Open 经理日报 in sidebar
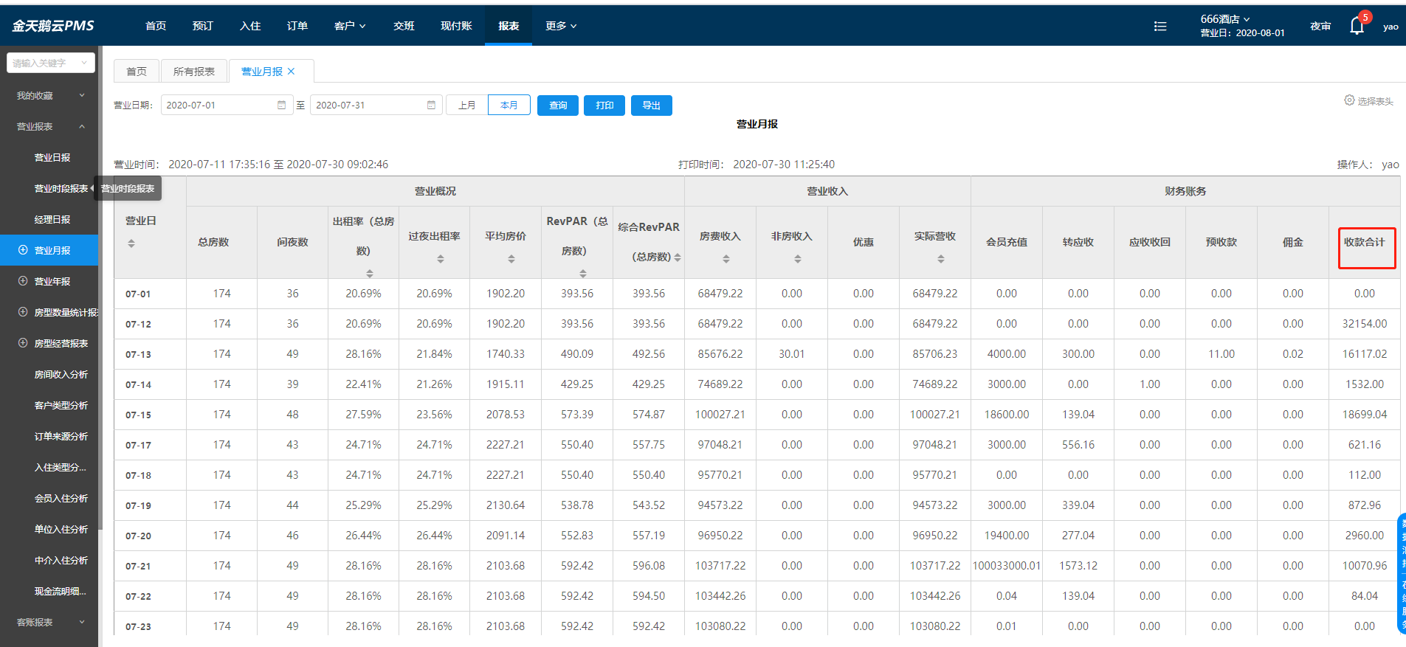Image resolution: width=1406 pixels, height=647 pixels. (x=52, y=219)
